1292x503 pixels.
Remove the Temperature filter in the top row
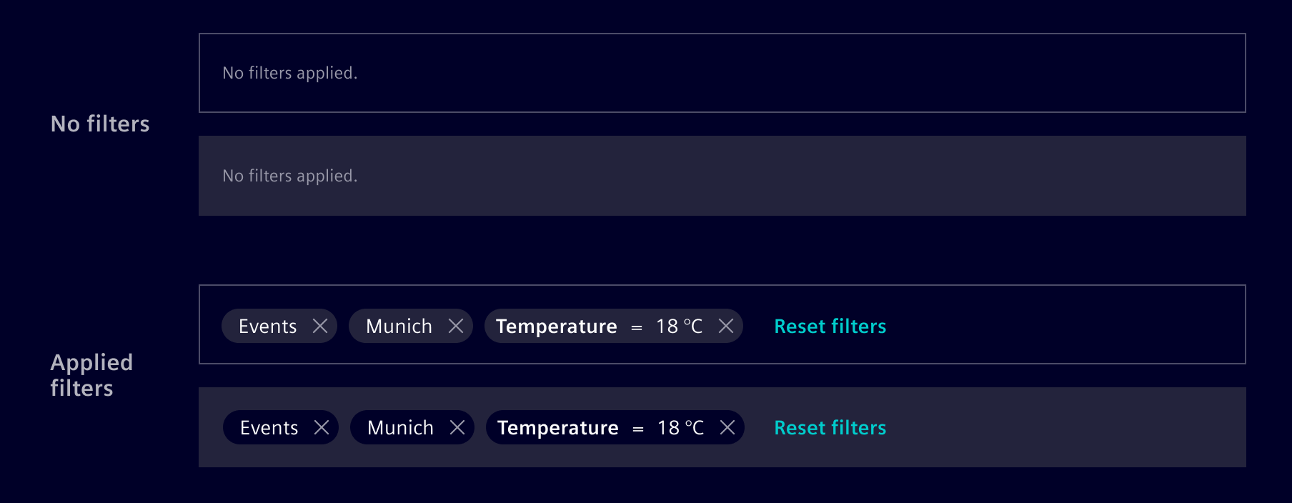(x=727, y=326)
